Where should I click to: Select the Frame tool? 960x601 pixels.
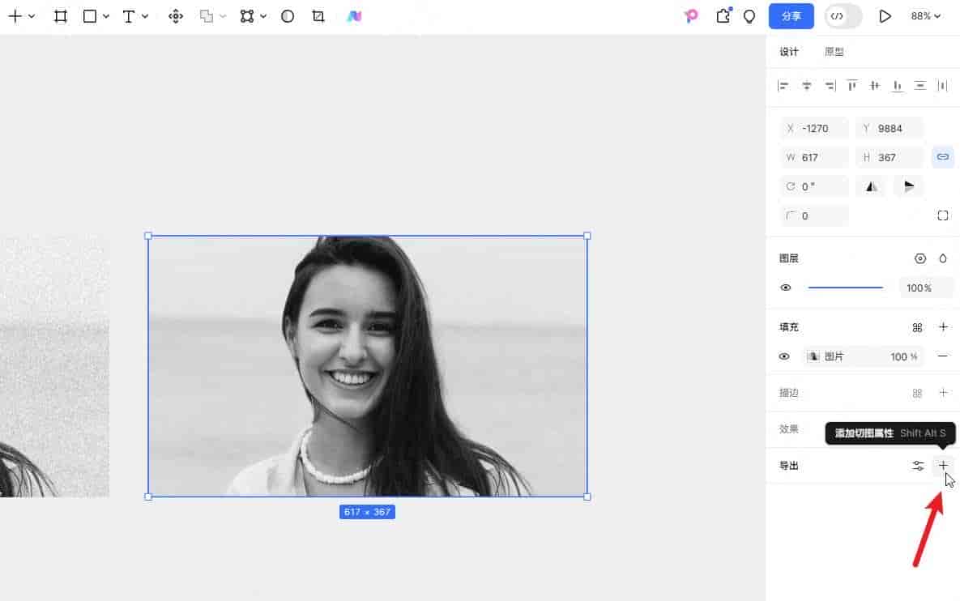pos(61,16)
